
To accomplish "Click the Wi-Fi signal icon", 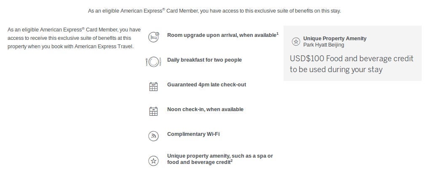I will pyautogui.click(x=153, y=136).
